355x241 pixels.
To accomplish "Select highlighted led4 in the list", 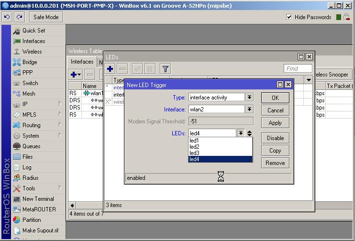I will (x=221, y=159).
